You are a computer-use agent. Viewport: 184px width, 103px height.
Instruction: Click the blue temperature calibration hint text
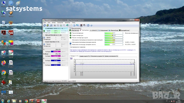(103, 51)
